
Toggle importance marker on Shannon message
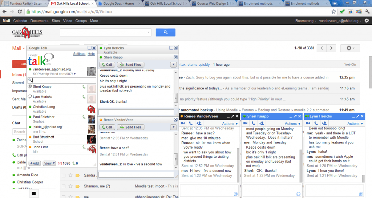pyautogui.click(x=77, y=186)
